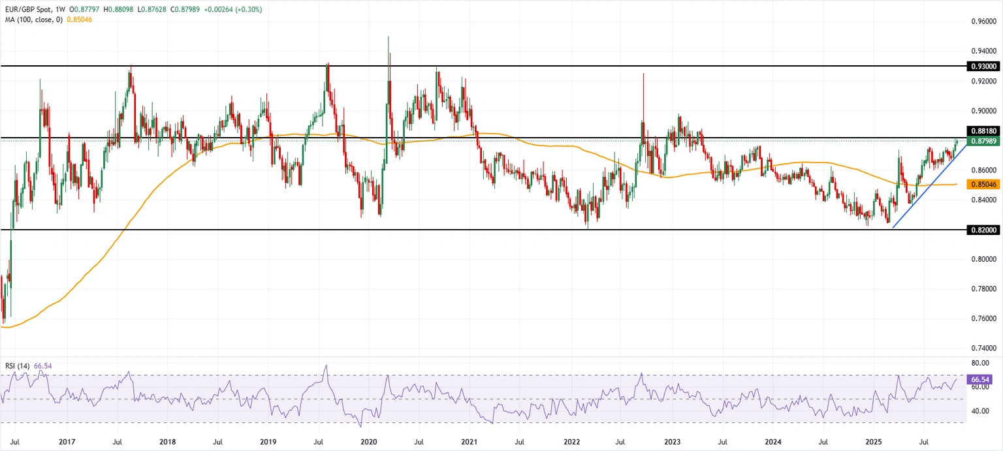Viewport: 1003px width, 451px height.
Task: Click the leftmost Jul label on the time axis
Action: pos(16,442)
